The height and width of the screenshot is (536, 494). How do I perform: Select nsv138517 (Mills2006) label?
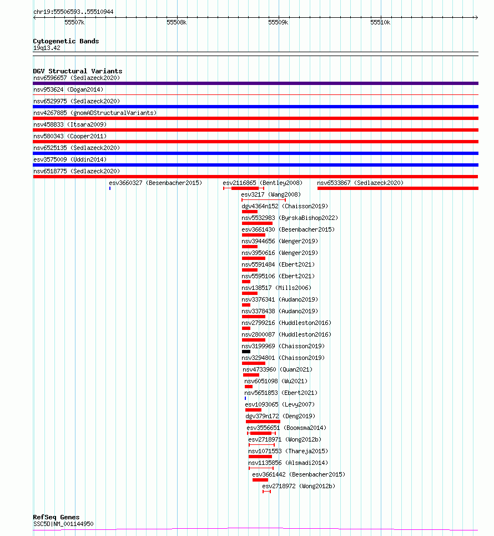[276, 288]
